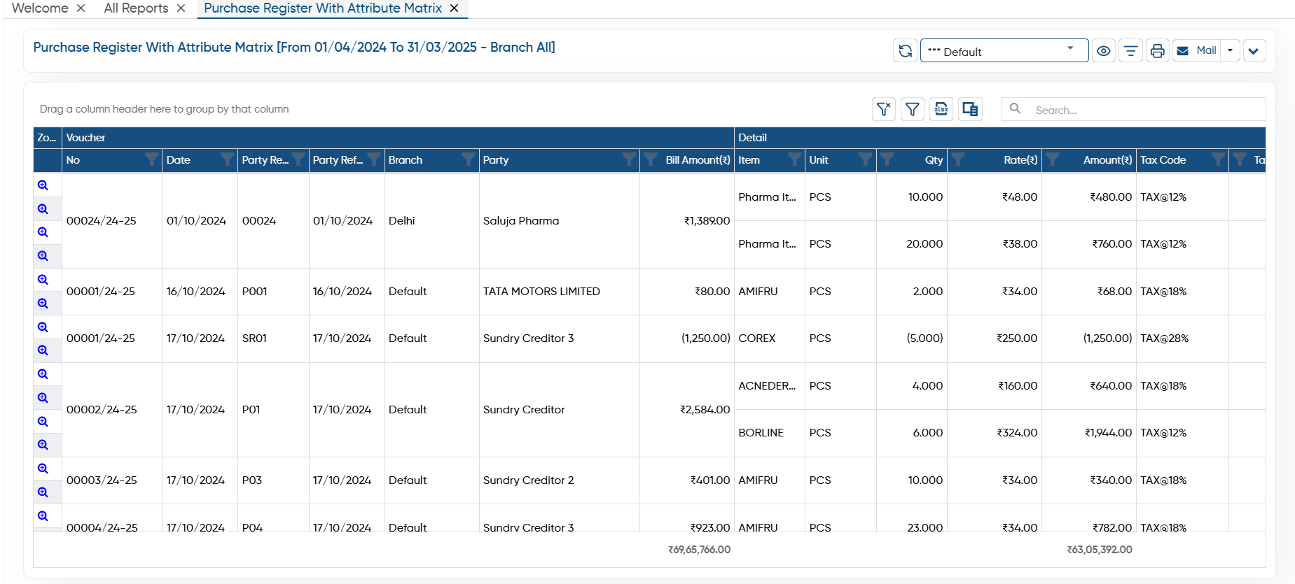1295x584 pixels.
Task: Click the refresh report icon
Action: click(905, 51)
